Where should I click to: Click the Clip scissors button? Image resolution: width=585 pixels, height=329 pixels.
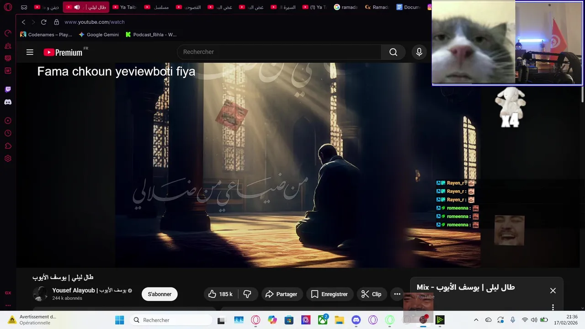371,294
